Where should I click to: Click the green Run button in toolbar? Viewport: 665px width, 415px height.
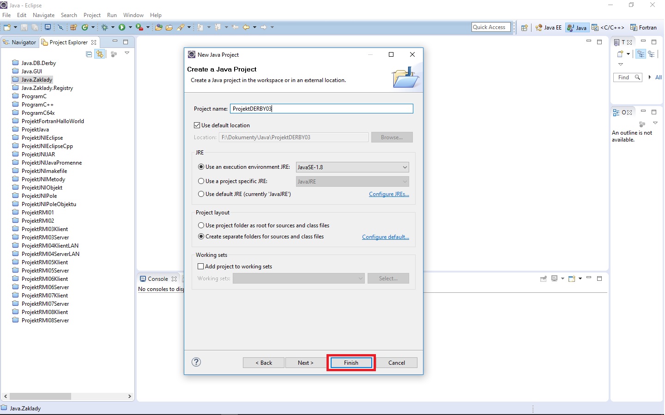coord(122,27)
